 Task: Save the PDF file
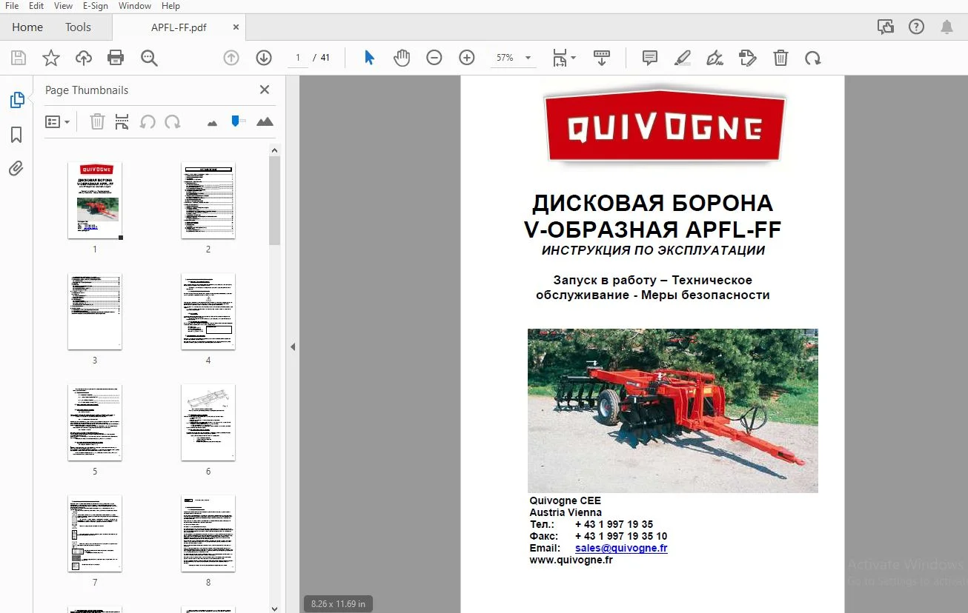19,58
